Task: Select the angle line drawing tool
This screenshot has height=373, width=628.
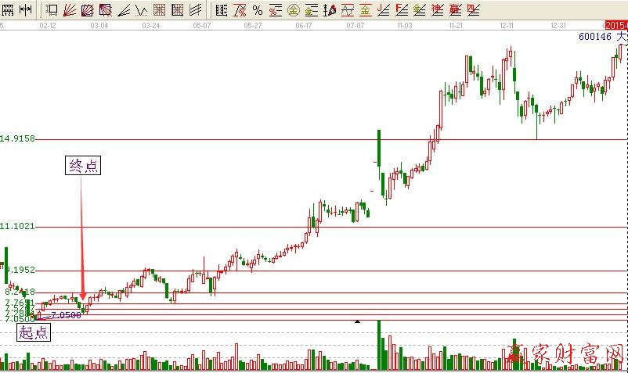Action: [x=124, y=10]
